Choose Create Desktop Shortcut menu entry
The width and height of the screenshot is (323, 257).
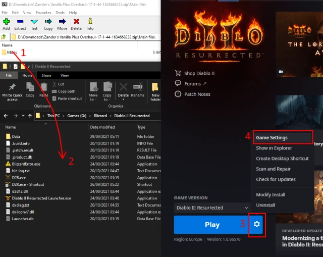coord(282,159)
